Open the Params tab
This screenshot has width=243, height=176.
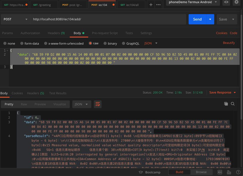pyautogui.click(x=7, y=33)
